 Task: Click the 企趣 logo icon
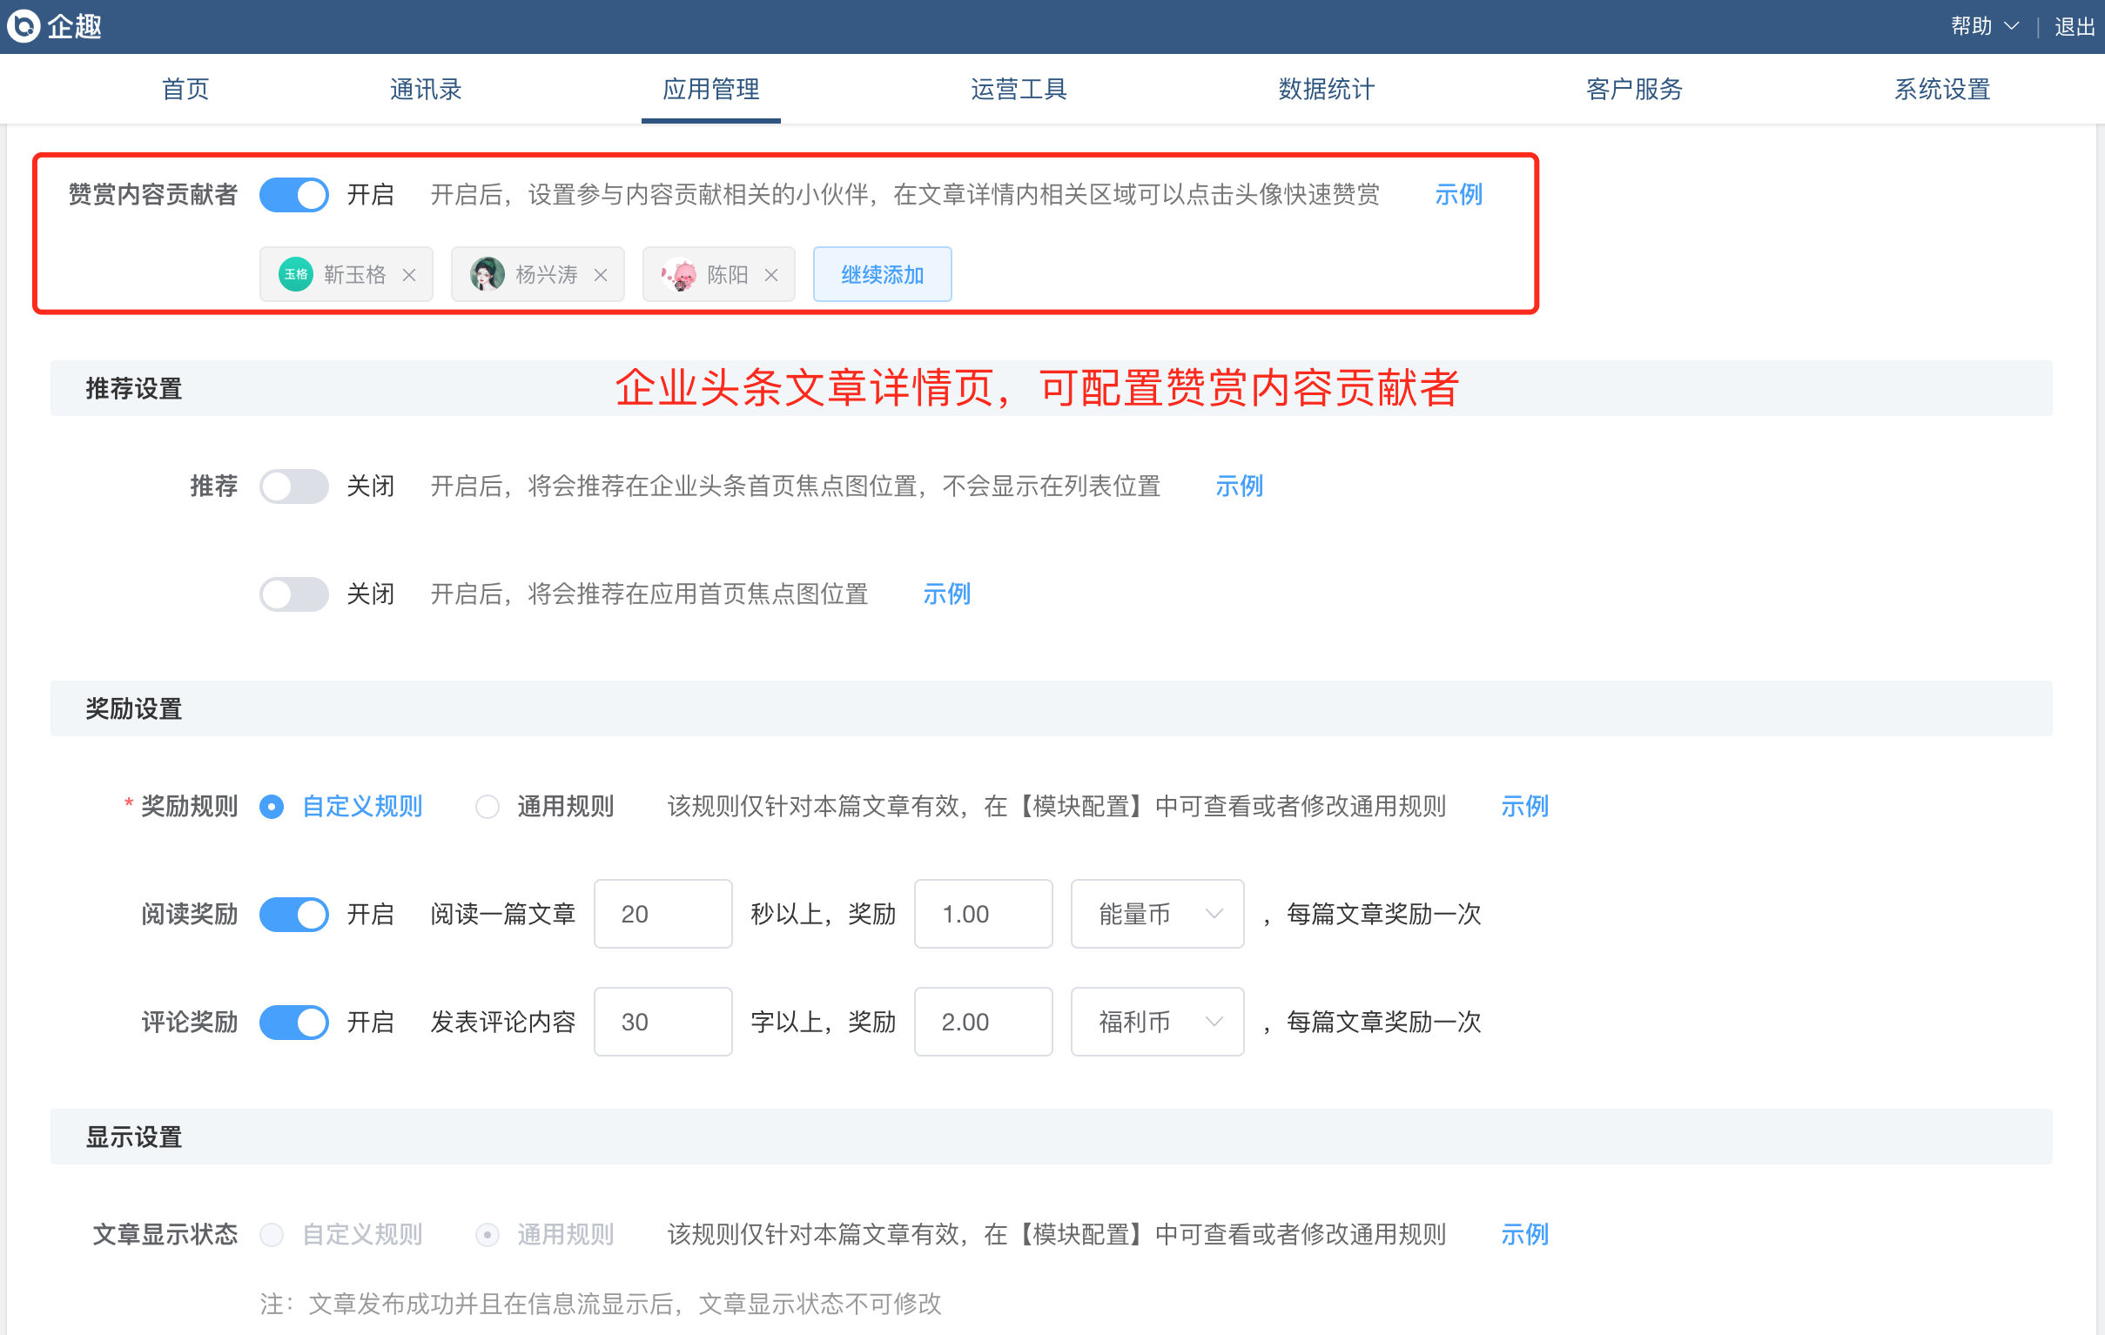(23, 26)
